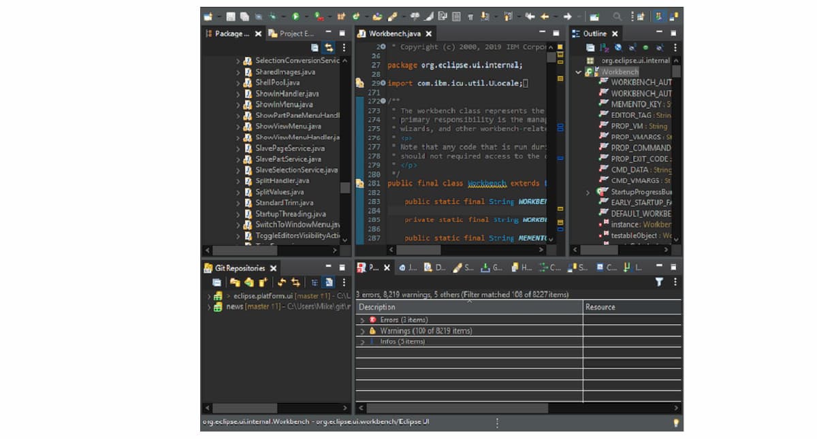Select StartupThreading.java in the file tree
The image size is (817, 439).
(x=290, y=214)
